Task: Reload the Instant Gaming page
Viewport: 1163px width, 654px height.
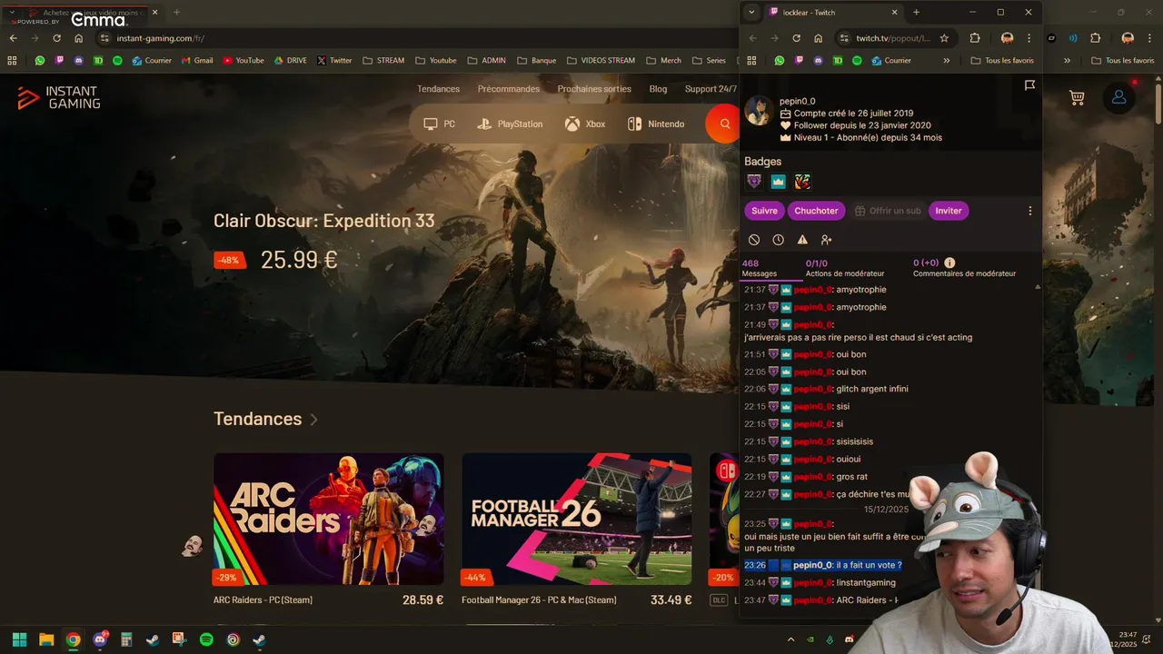Action: click(x=56, y=38)
